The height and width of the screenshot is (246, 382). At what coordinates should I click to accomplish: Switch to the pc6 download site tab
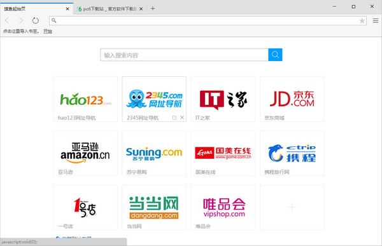click(x=107, y=9)
